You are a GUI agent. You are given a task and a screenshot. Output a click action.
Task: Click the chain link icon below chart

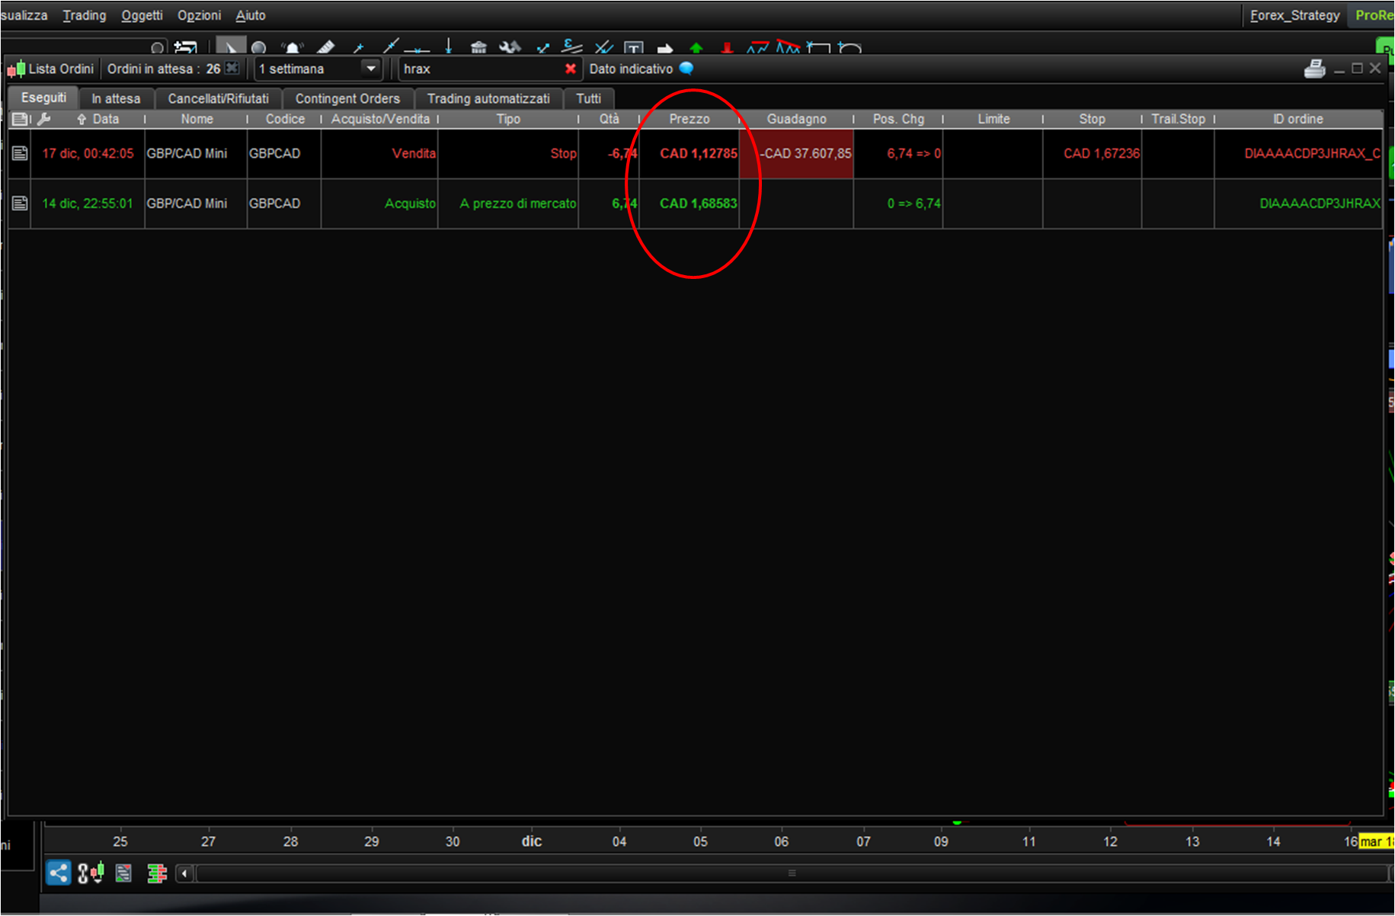pyautogui.click(x=84, y=872)
